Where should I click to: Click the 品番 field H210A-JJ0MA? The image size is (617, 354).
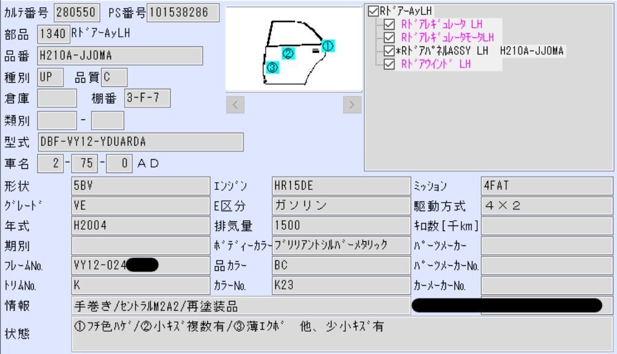point(120,55)
